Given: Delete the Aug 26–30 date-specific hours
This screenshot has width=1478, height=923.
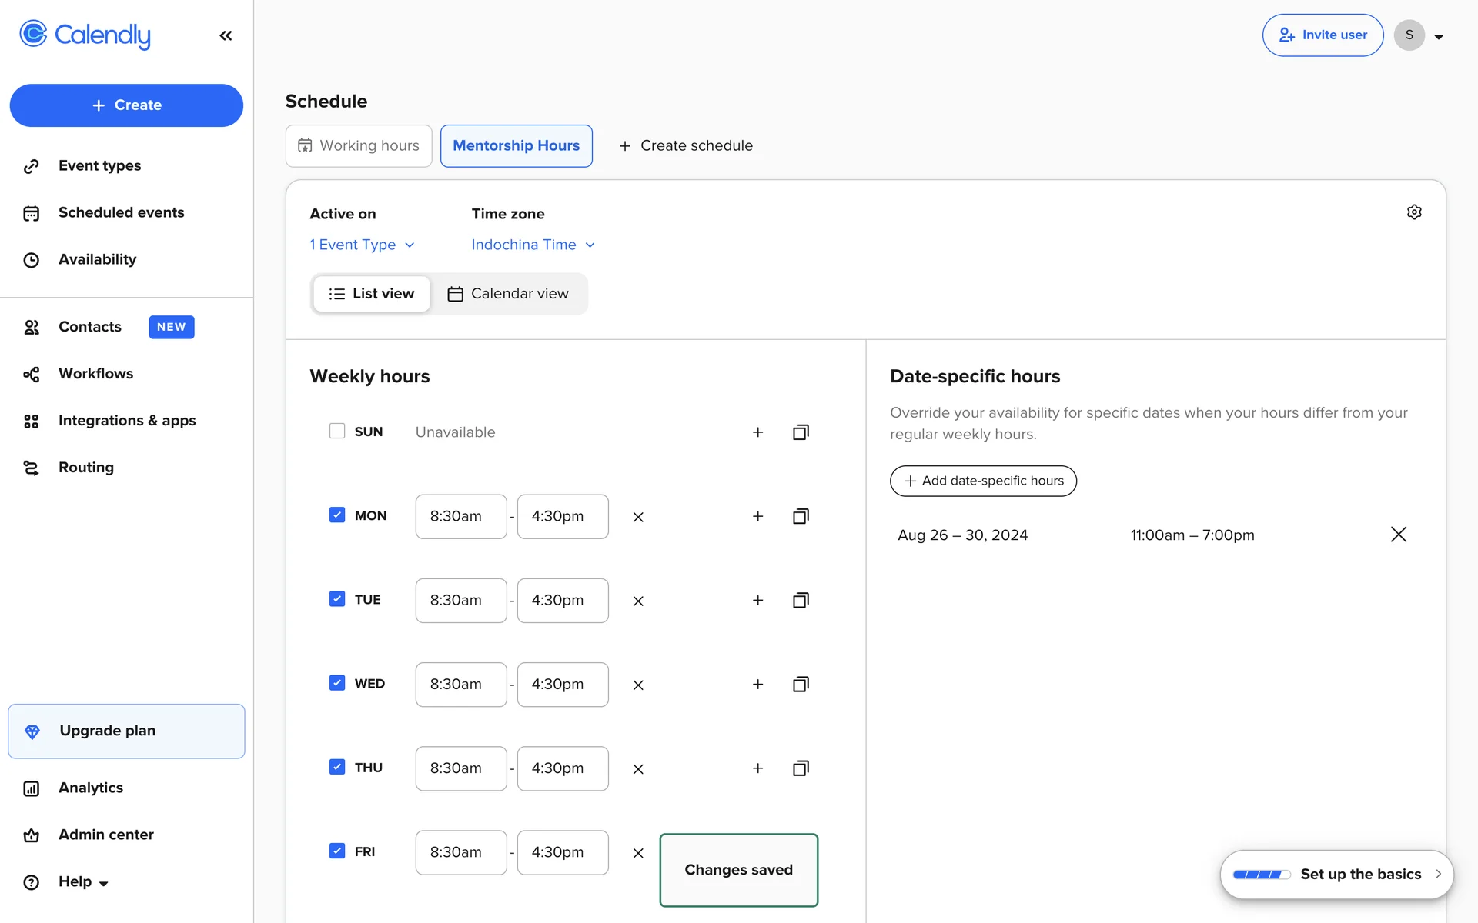Looking at the screenshot, I should pos(1398,535).
